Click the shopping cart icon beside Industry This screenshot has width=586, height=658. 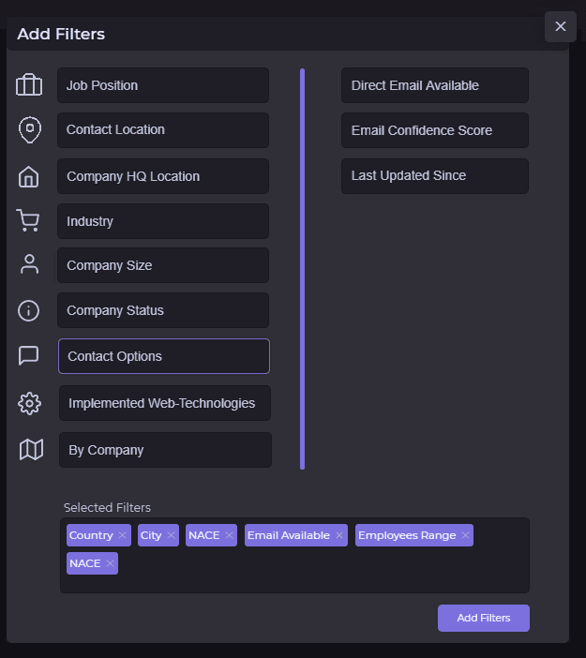click(x=28, y=221)
